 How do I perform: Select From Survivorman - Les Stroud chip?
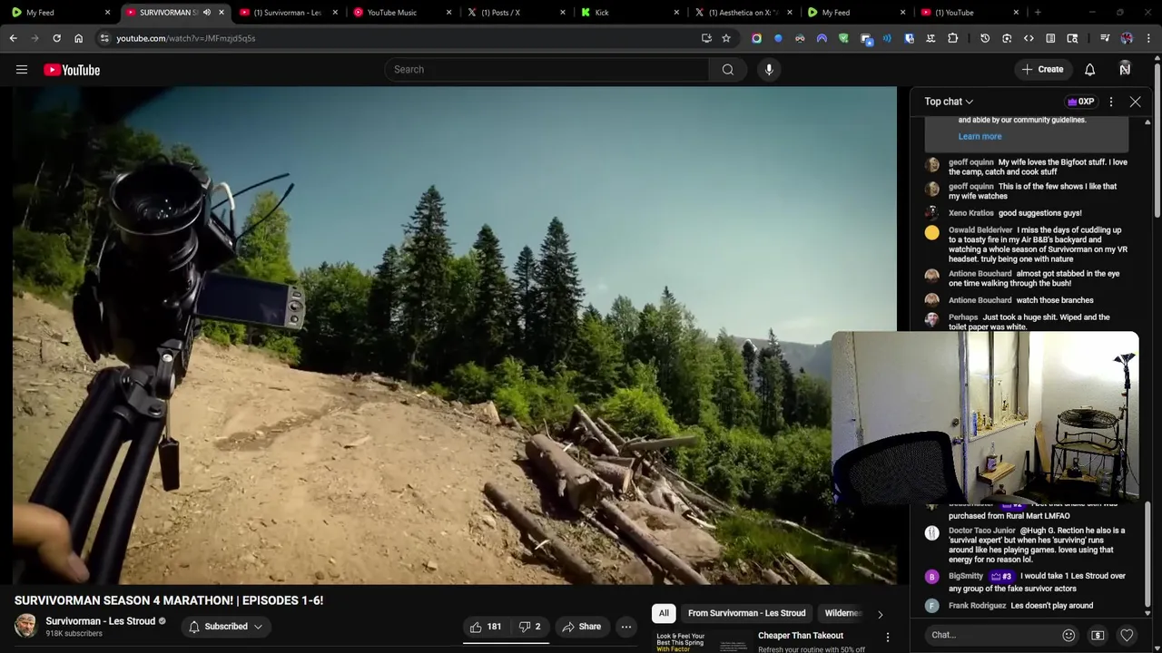746,613
